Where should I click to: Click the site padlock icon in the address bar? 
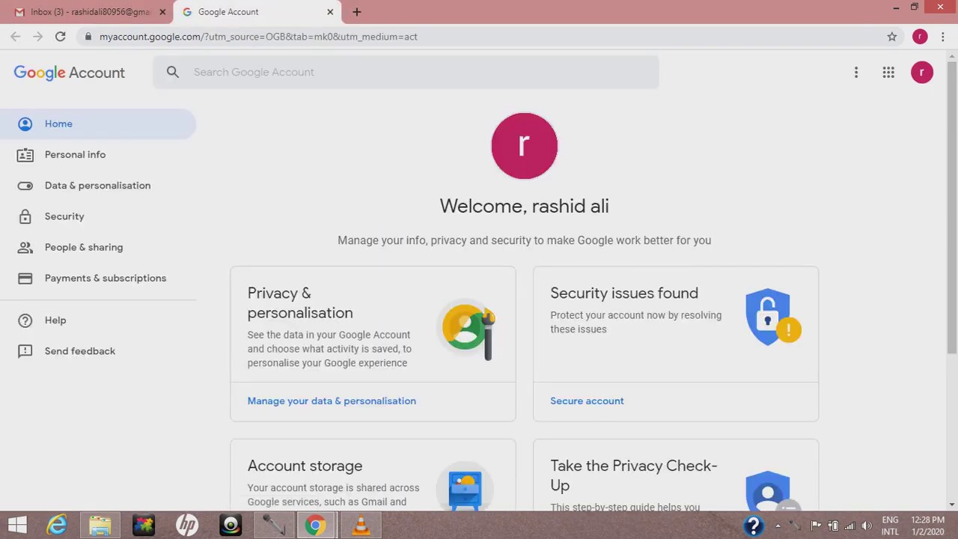88,37
